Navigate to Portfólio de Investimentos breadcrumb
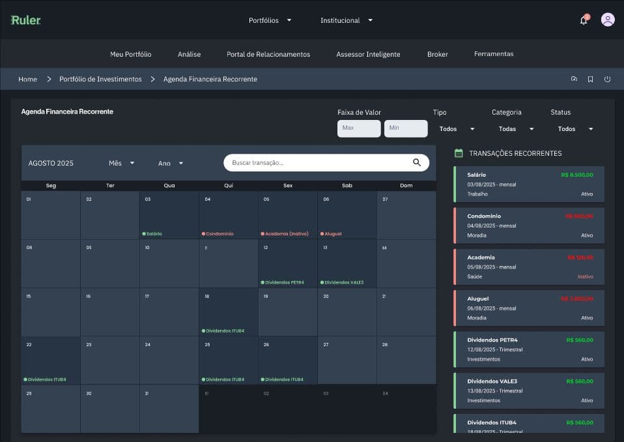This screenshot has height=442, width=624. pyautogui.click(x=100, y=79)
